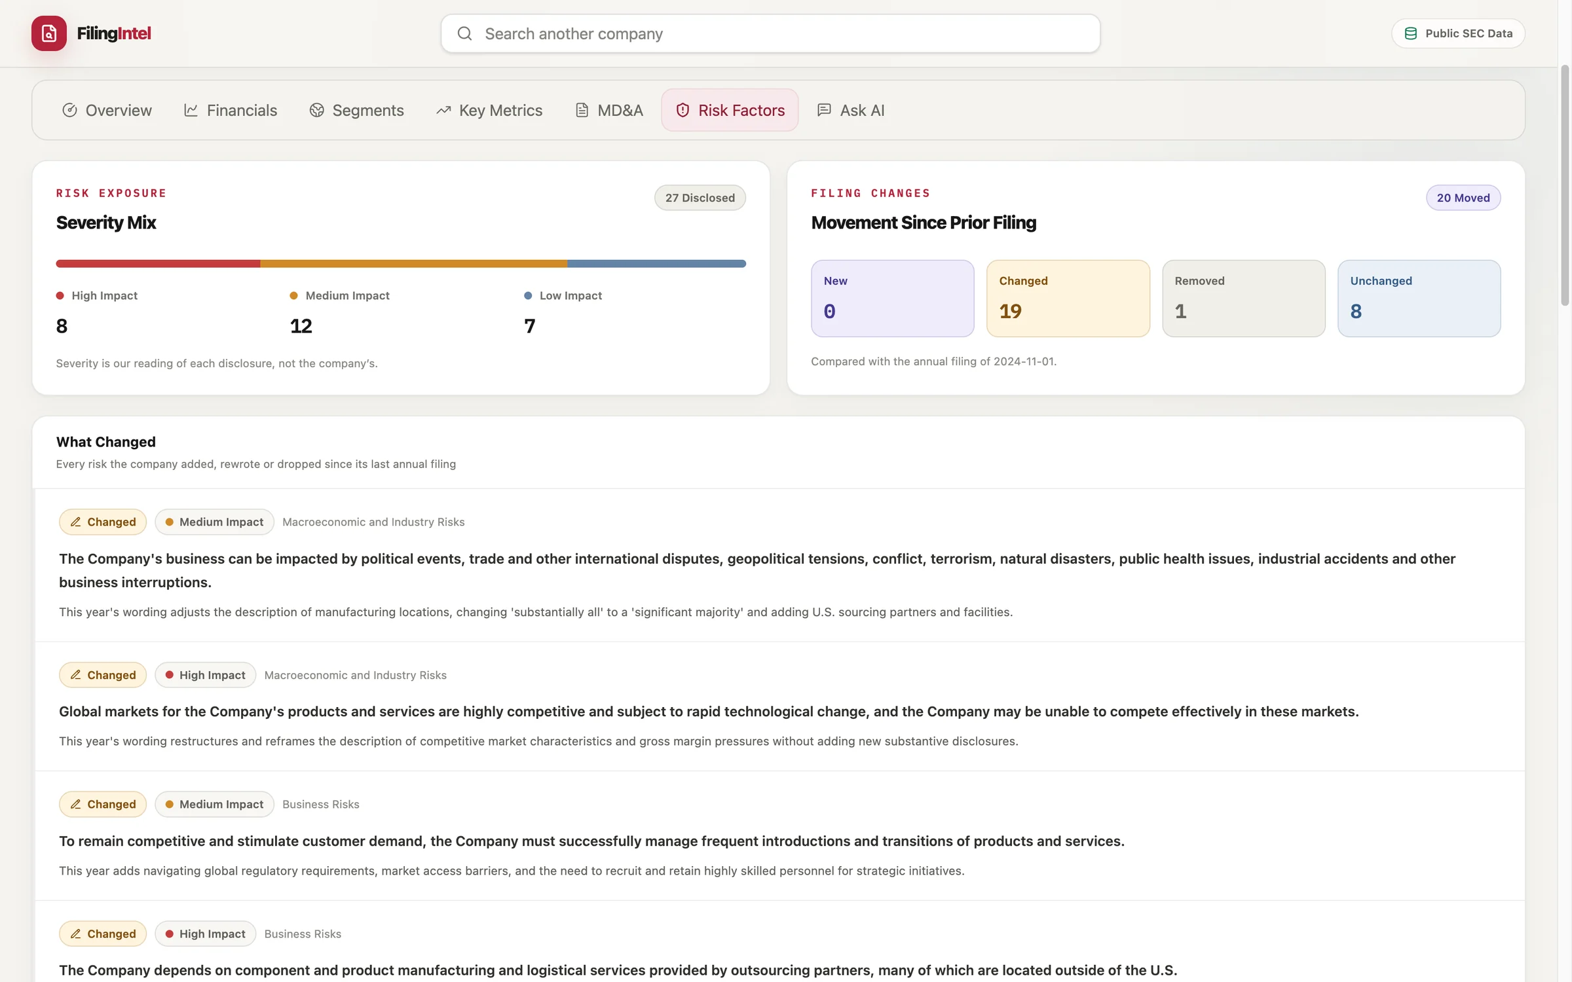This screenshot has height=982, width=1572.
Task: Click the 27 Disclosed badge
Action: pos(700,198)
